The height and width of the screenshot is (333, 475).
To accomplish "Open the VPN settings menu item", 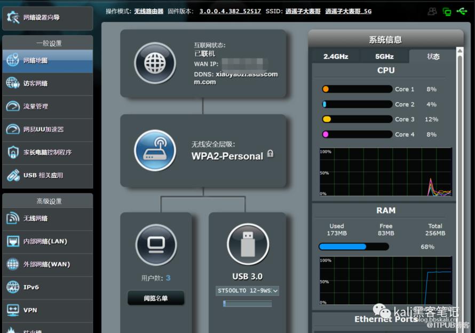I will pos(47,310).
